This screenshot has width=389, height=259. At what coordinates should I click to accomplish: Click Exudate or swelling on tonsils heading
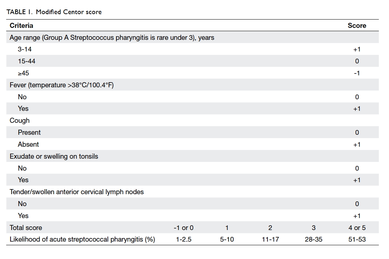[54, 156]
